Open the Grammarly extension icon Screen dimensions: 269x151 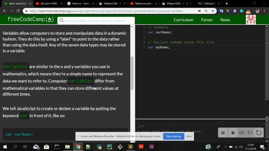point(242,11)
